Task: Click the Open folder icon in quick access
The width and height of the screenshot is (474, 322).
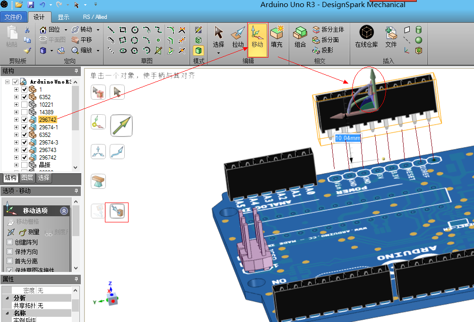Action: point(19,5)
